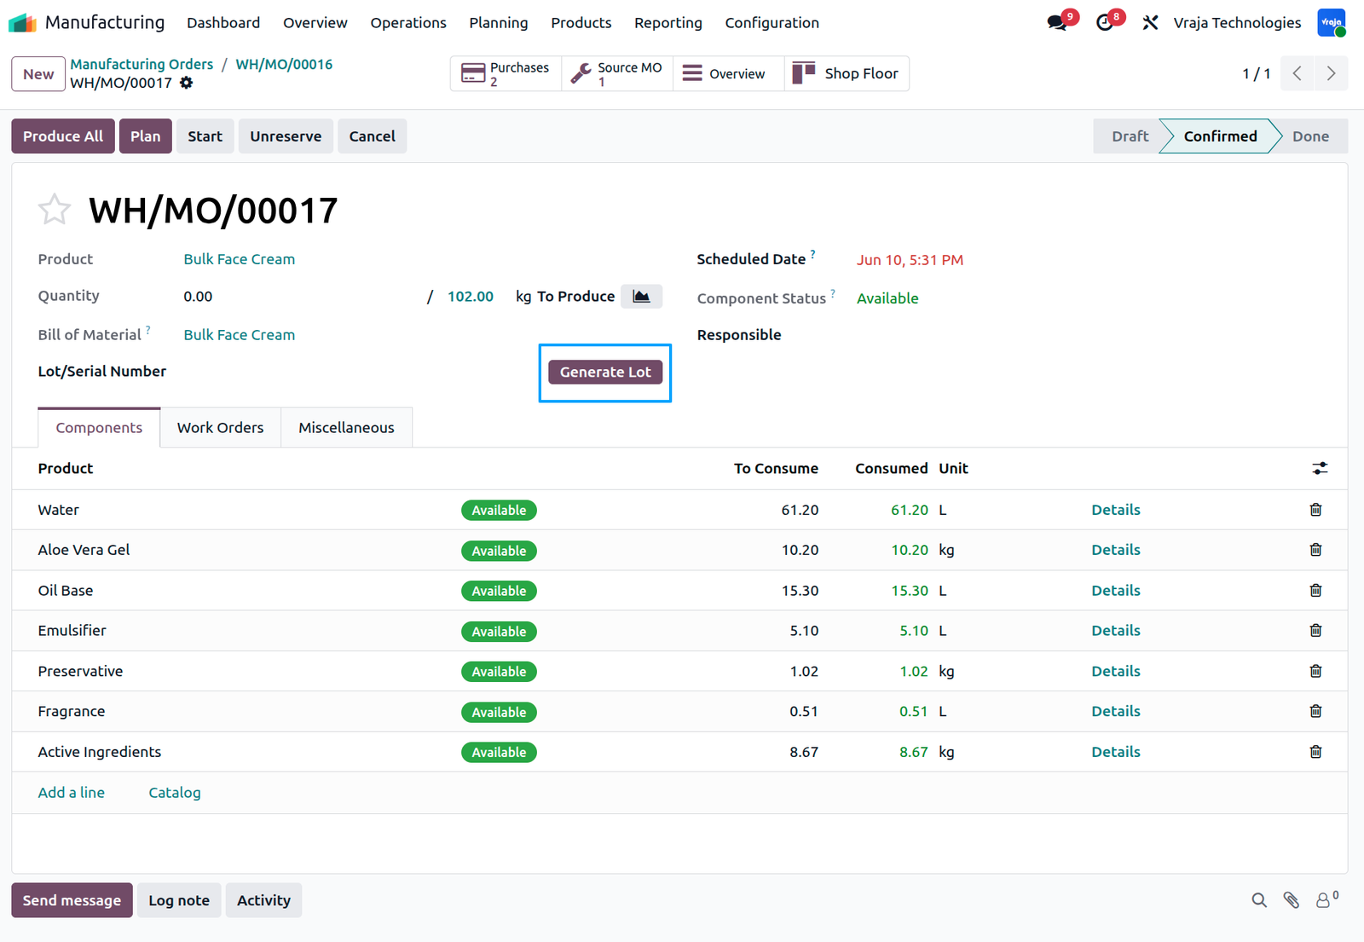Open Details for Active Ingredients row

(1116, 752)
